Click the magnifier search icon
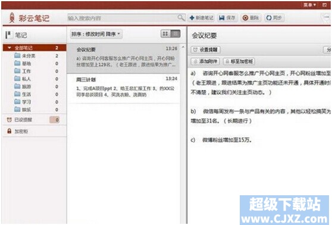The image size is (332, 225). [x=181, y=18]
